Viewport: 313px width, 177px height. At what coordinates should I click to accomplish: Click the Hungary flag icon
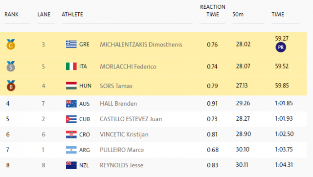71,86
